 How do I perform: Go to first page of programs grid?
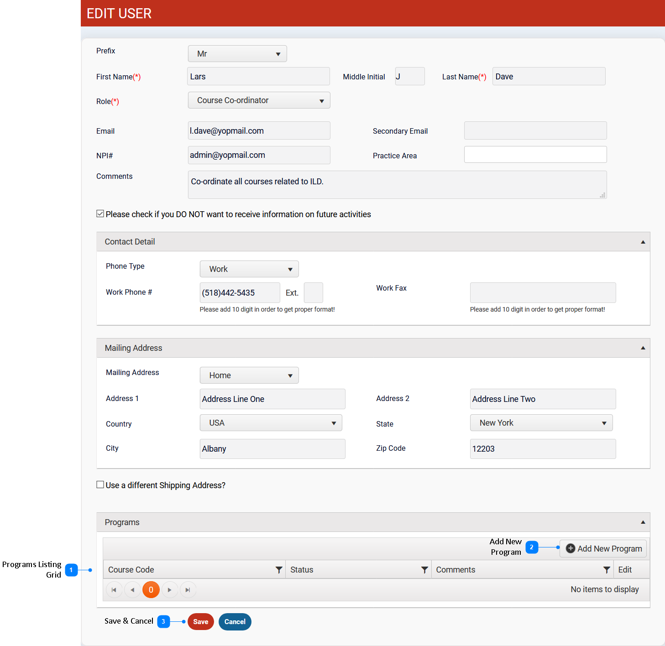coord(114,590)
